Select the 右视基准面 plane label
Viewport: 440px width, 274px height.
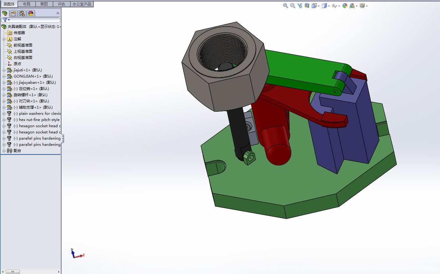23,58
